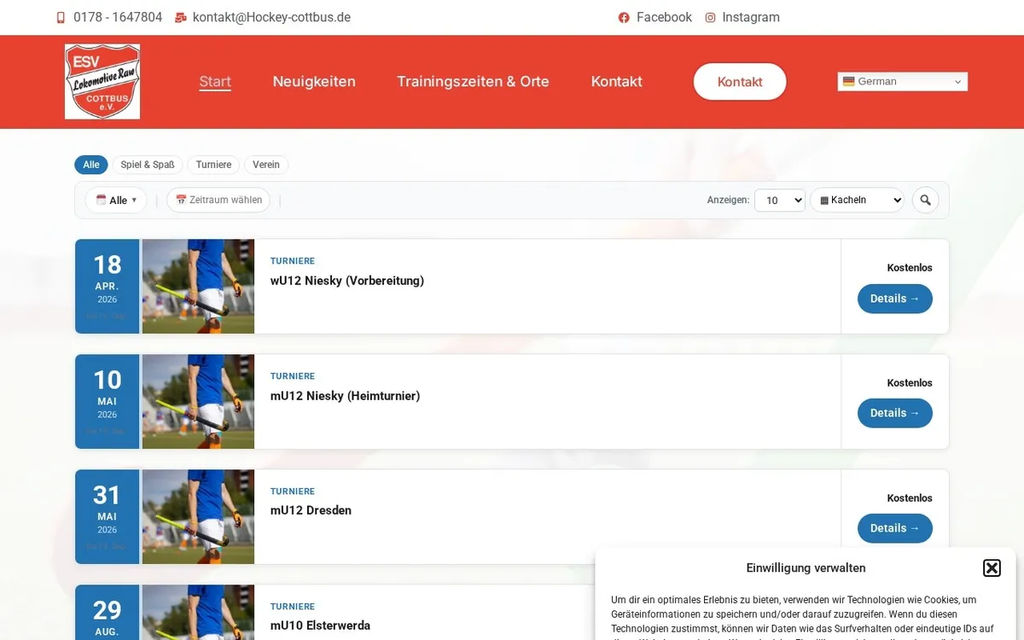Open the Alle calendar dropdown in filter bar
Image resolution: width=1024 pixels, height=640 pixels.
[116, 201]
